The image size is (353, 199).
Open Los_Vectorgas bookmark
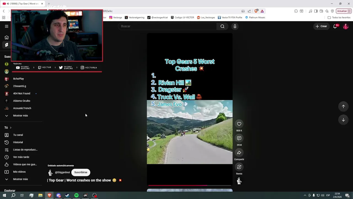(x=206, y=17)
